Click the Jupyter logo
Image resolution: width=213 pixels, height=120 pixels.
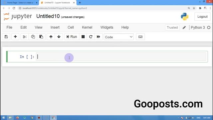[x=18, y=16]
